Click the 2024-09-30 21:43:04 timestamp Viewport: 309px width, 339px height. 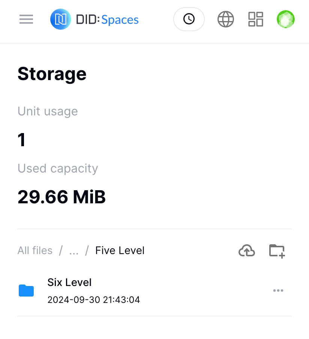[x=93, y=300]
